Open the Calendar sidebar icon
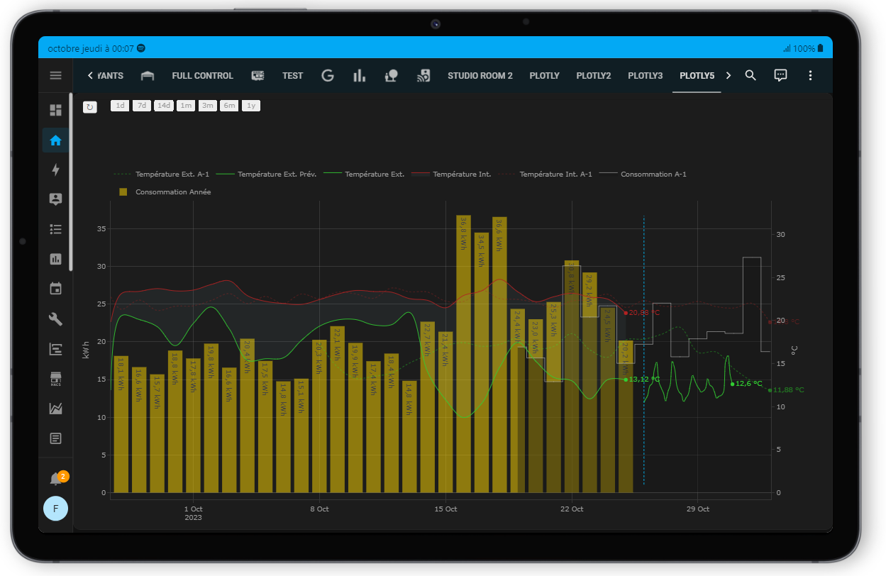886x576 pixels. [x=55, y=288]
